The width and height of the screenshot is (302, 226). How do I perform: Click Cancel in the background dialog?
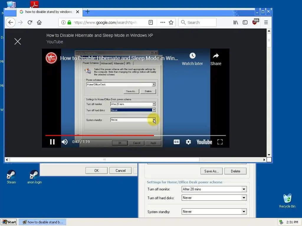[120, 171]
